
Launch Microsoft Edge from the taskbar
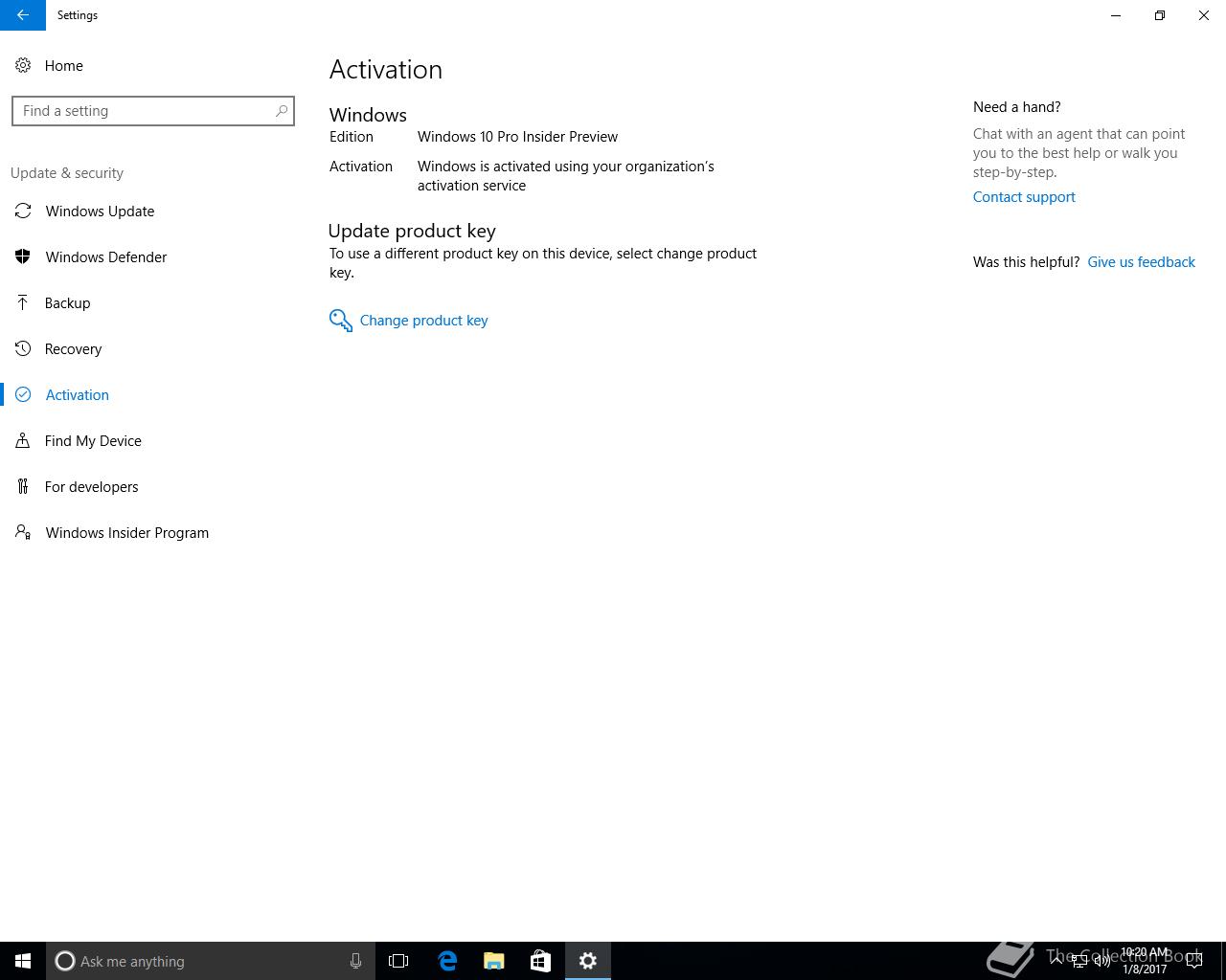[x=447, y=961]
